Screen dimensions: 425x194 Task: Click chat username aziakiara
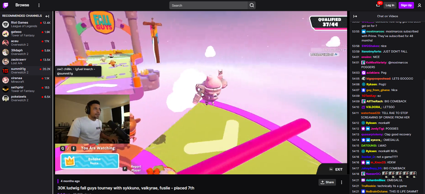(373, 73)
